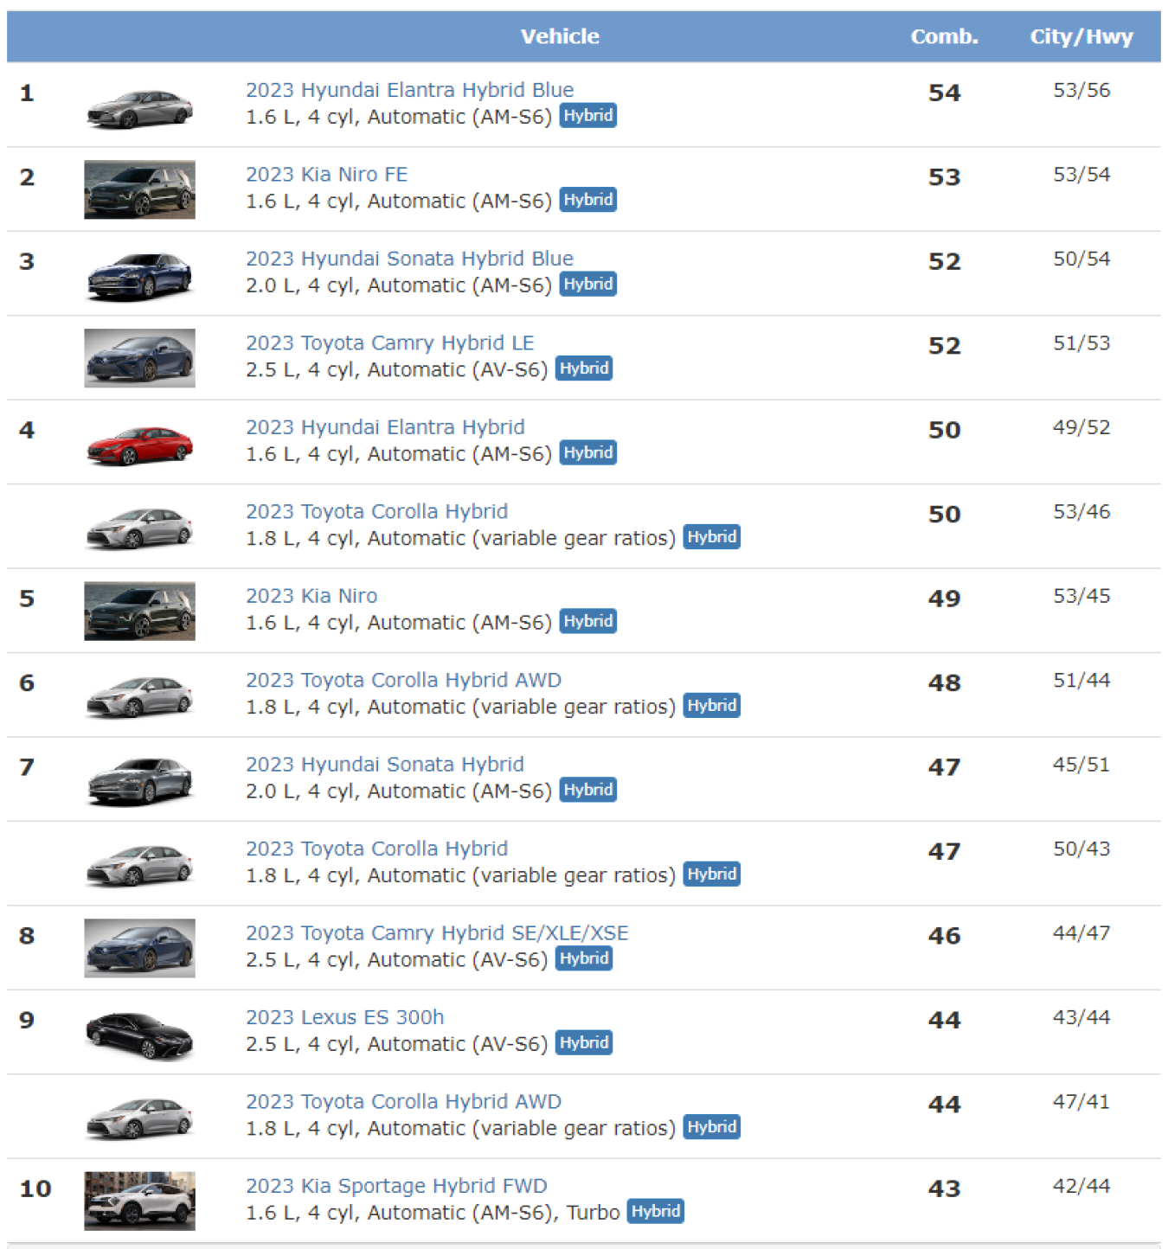Click the Kia Niro FE car photo
1168x1249 pixels.
[x=139, y=189]
